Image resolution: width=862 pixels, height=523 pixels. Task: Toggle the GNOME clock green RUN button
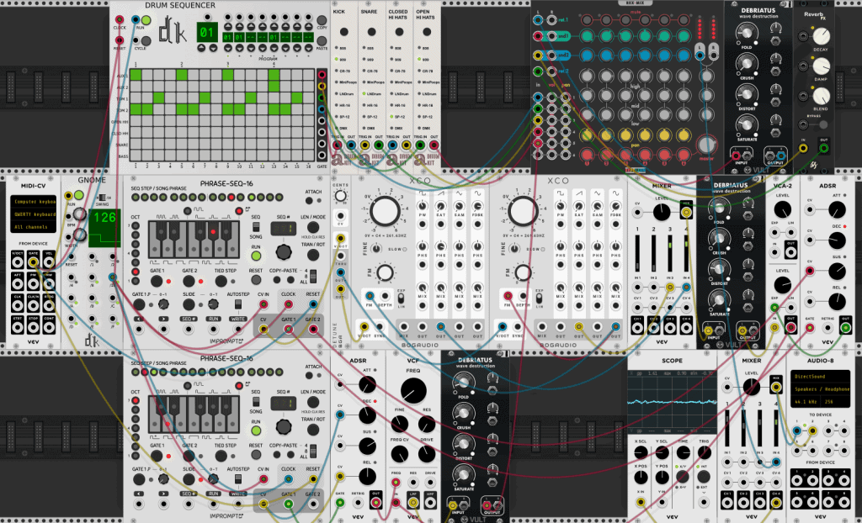click(78, 195)
